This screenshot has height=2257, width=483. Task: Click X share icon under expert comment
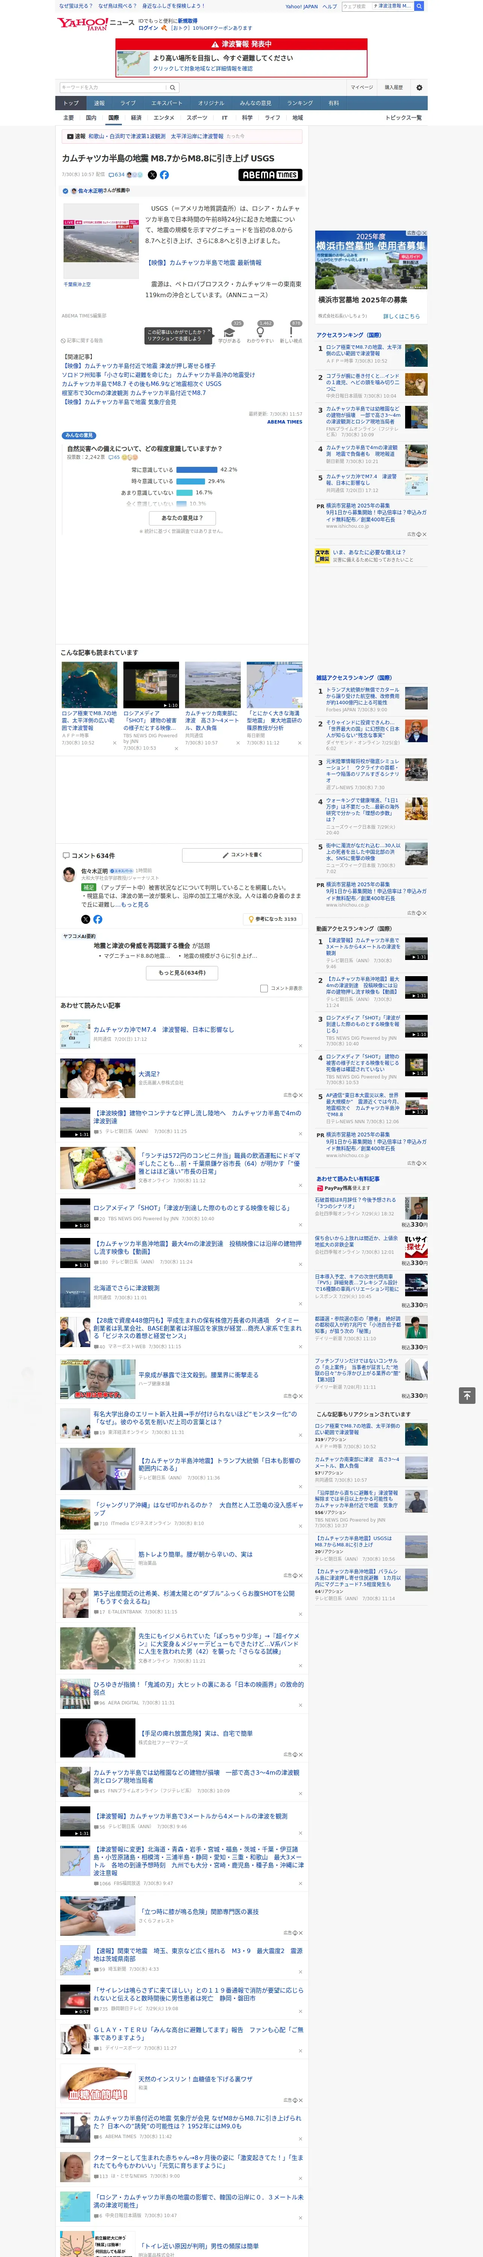click(85, 919)
